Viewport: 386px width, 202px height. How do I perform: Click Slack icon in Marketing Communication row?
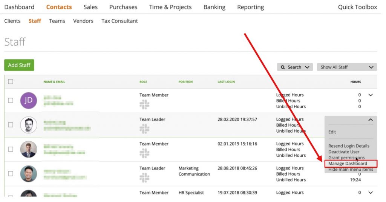point(144,178)
